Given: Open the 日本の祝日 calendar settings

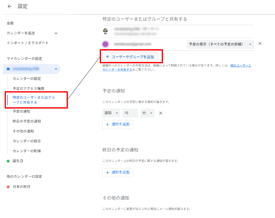Looking at the screenshot, I should tap(22, 187).
